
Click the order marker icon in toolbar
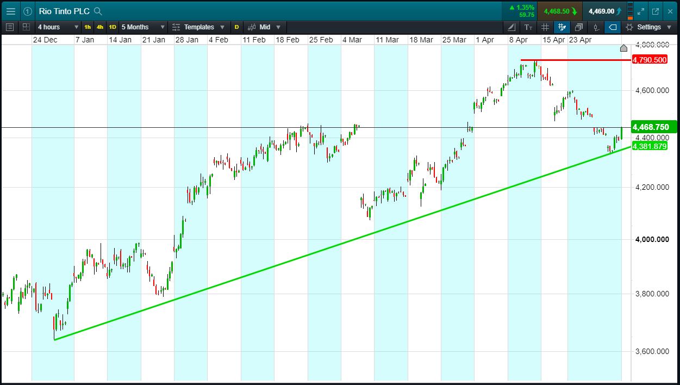(x=596, y=27)
